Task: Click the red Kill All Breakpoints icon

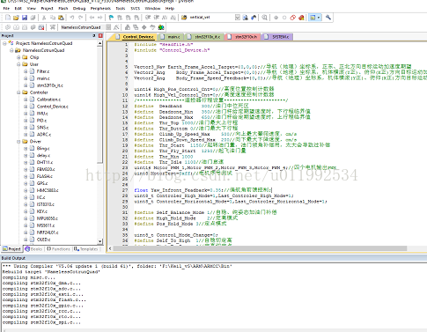Action: [x=301, y=18]
